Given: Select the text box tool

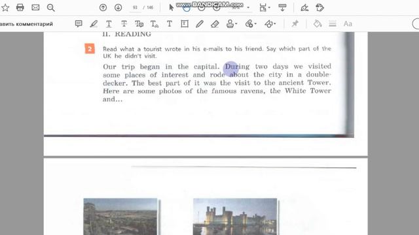Looking at the screenshot, I should pos(185,23).
